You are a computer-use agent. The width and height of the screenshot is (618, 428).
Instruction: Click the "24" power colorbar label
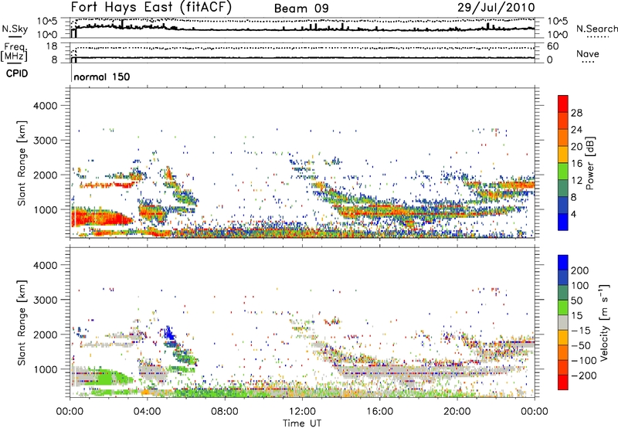point(576,130)
